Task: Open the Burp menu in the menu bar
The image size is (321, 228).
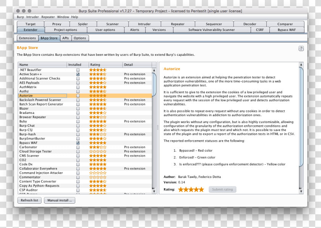Action: (20, 17)
